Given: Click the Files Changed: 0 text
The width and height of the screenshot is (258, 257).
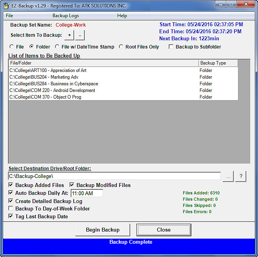Looking at the screenshot, I should 200,199.
